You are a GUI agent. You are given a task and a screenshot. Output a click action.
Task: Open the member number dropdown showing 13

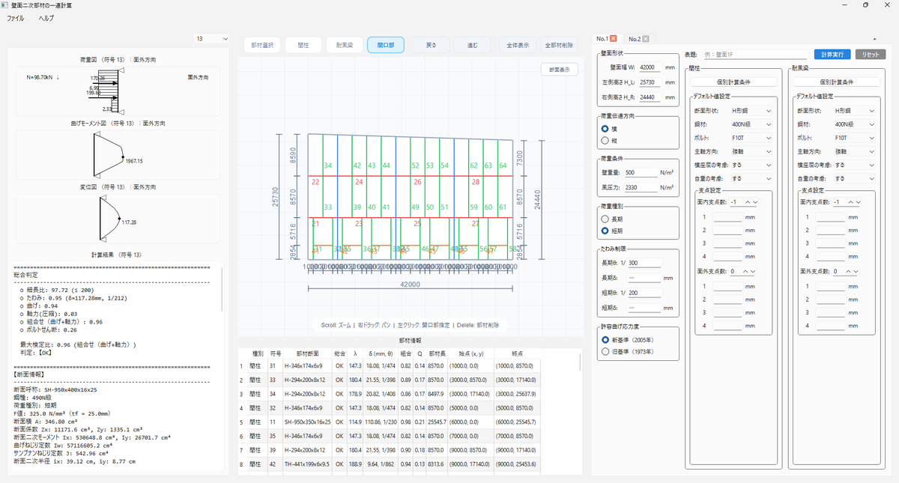tap(212, 38)
